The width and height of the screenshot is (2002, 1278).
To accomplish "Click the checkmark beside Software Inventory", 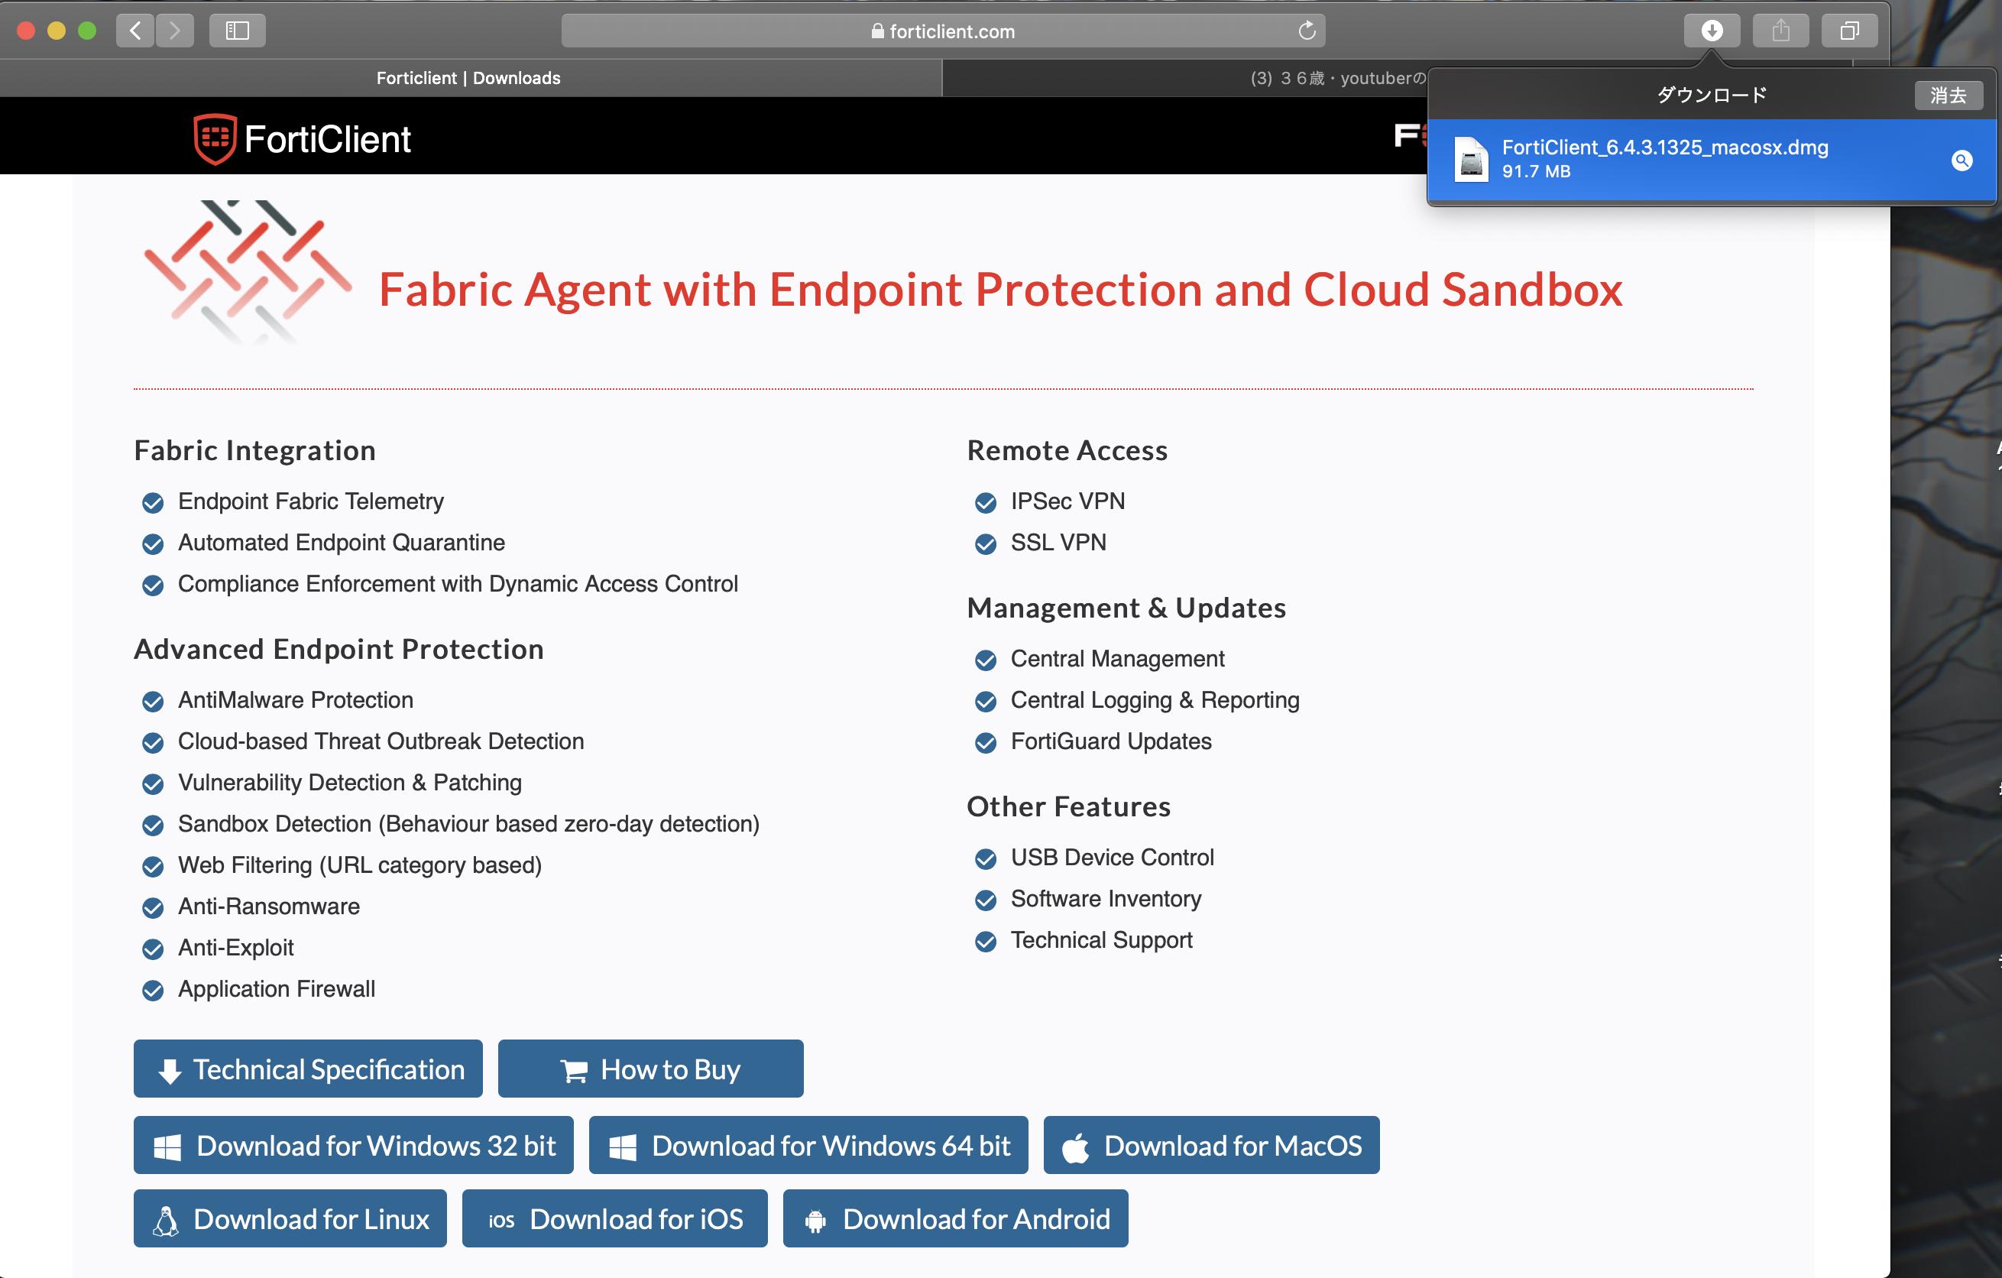I will (x=985, y=900).
